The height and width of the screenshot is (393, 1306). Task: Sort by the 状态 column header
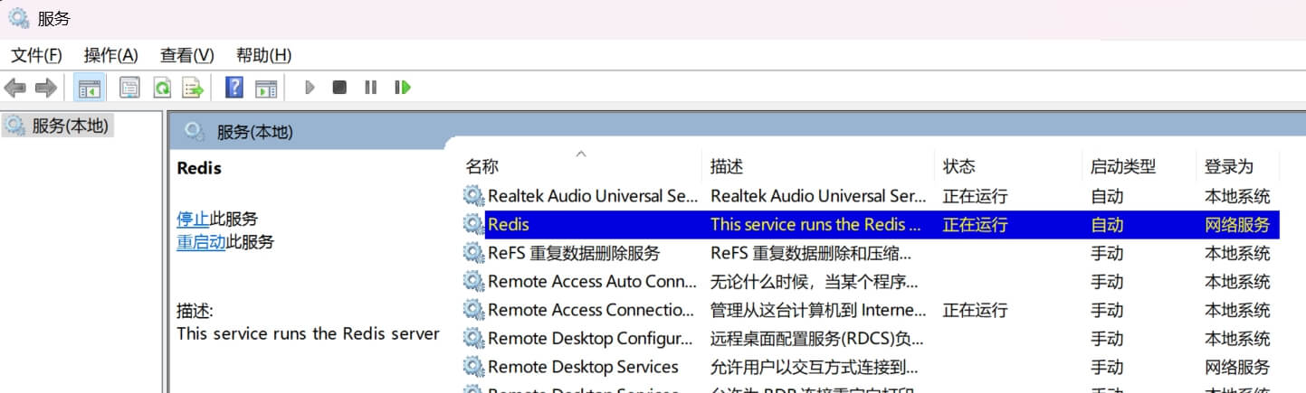[959, 167]
